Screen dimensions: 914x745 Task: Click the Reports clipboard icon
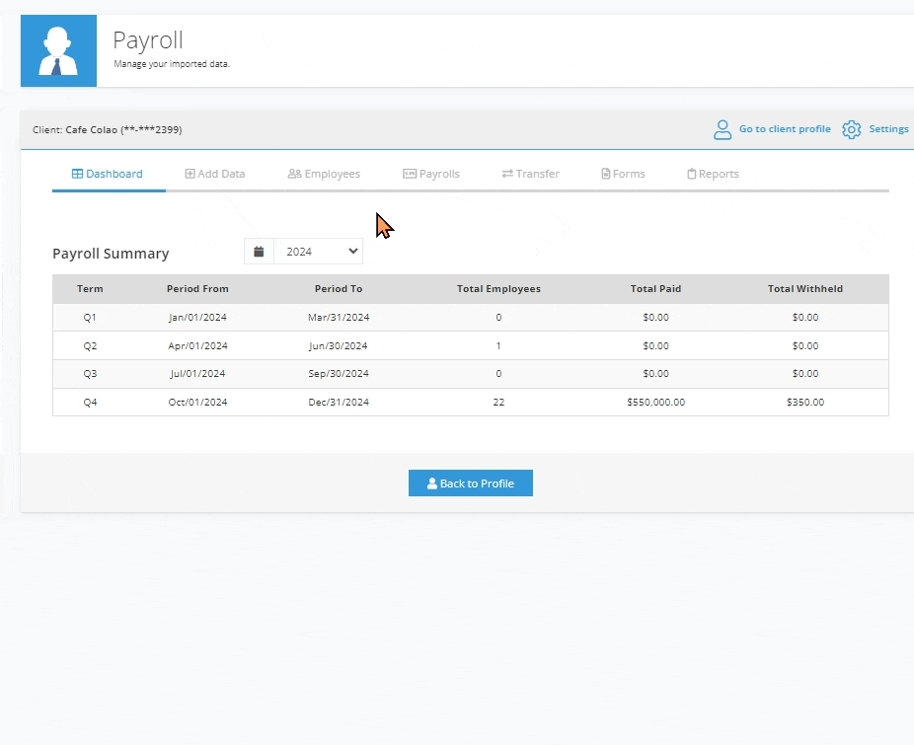[x=691, y=174]
